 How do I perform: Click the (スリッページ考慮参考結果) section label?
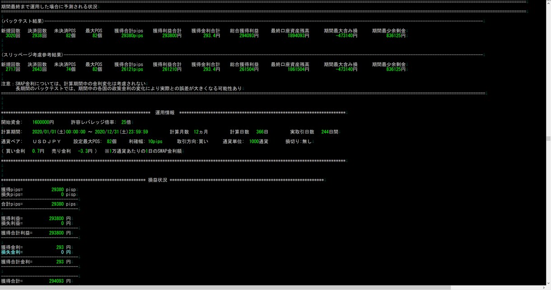pyautogui.click(x=32, y=55)
